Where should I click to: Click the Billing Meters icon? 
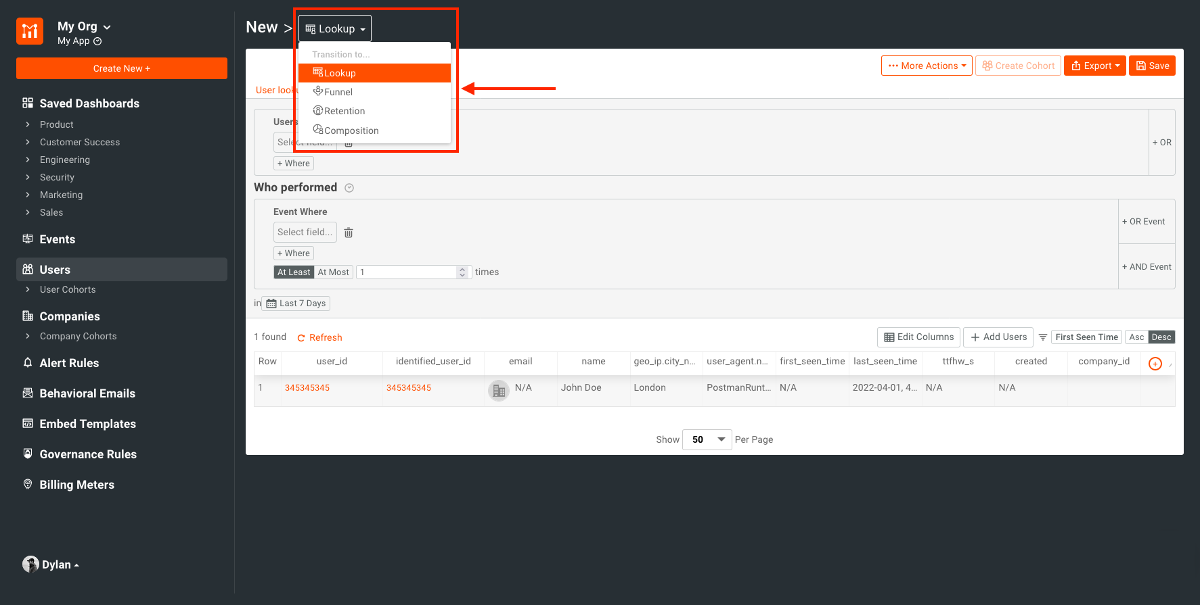pos(28,484)
